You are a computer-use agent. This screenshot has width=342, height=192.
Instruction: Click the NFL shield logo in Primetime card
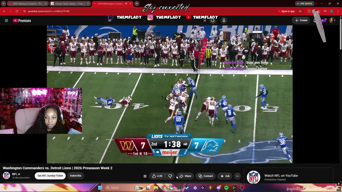point(253,177)
